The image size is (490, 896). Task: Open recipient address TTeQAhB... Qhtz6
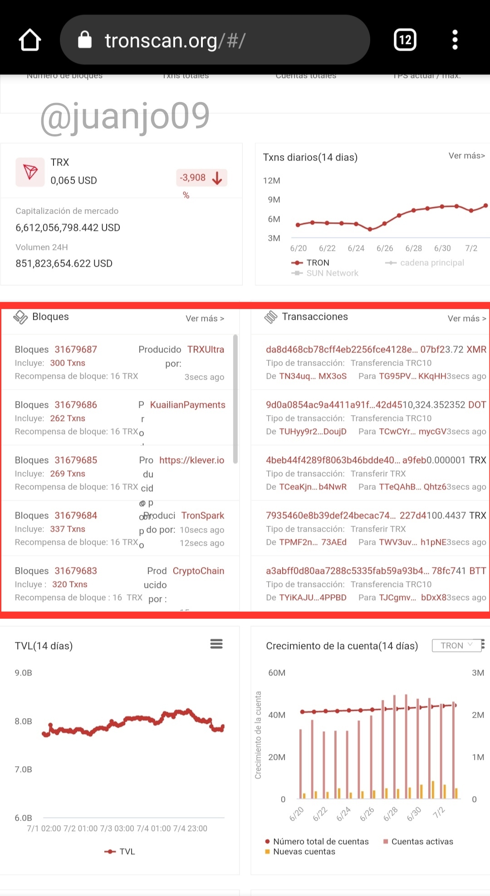click(x=412, y=487)
